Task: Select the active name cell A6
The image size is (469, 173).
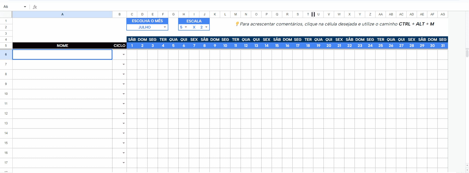Action: (x=62, y=54)
